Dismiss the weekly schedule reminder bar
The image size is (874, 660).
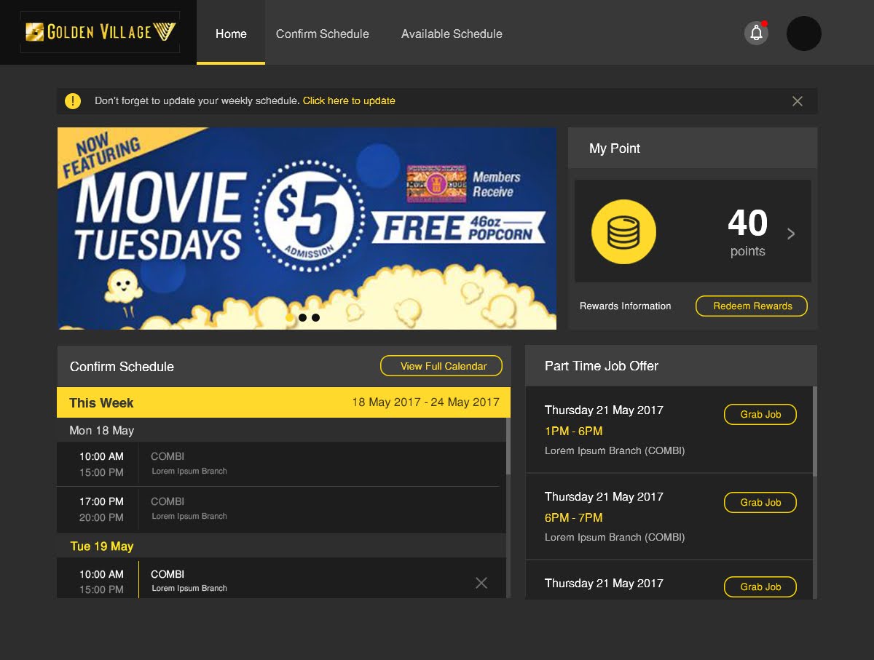798,101
